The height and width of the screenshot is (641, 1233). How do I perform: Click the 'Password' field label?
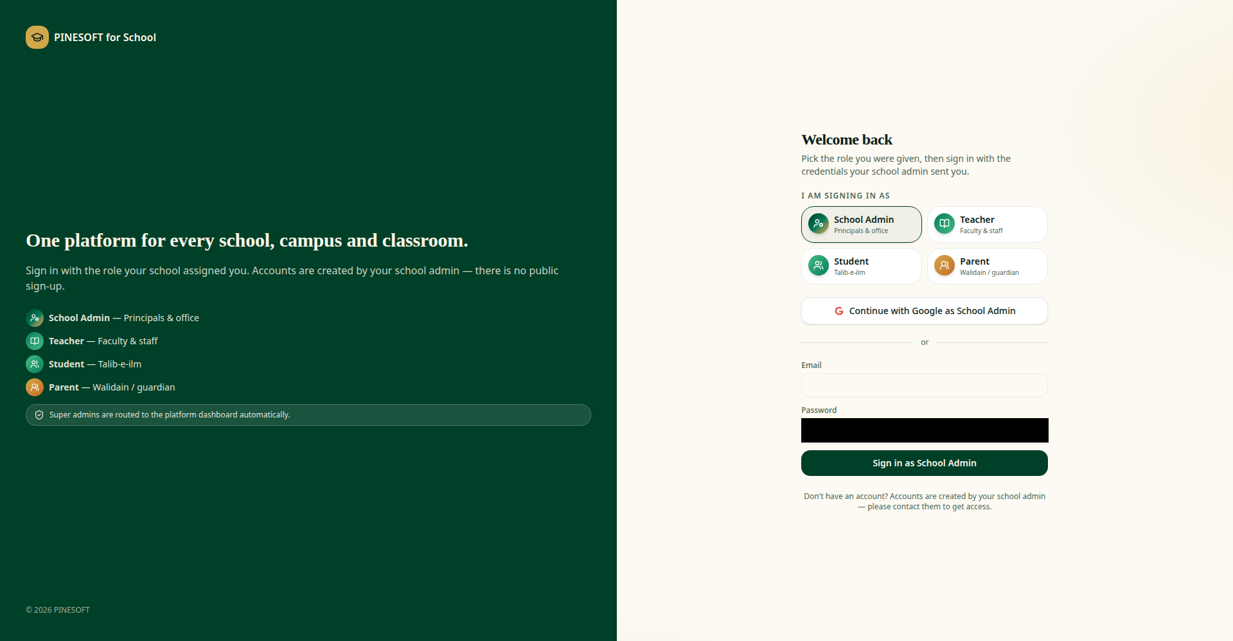point(819,410)
